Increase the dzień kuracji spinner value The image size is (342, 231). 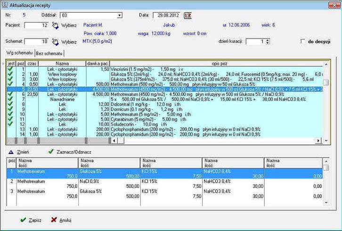[x=268, y=40]
